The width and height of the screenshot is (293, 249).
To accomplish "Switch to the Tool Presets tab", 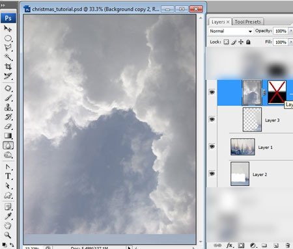I will coord(247,22).
